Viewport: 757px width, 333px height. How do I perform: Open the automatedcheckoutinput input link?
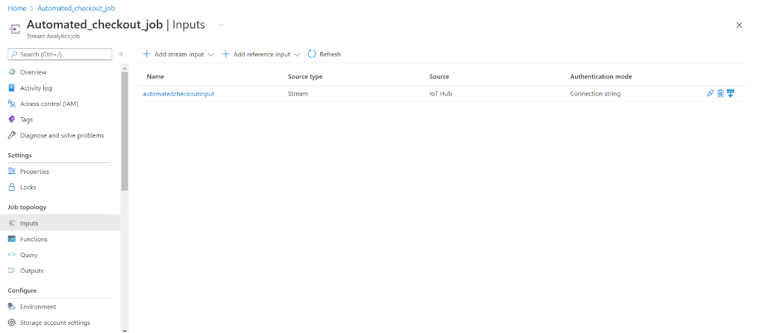tap(179, 93)
